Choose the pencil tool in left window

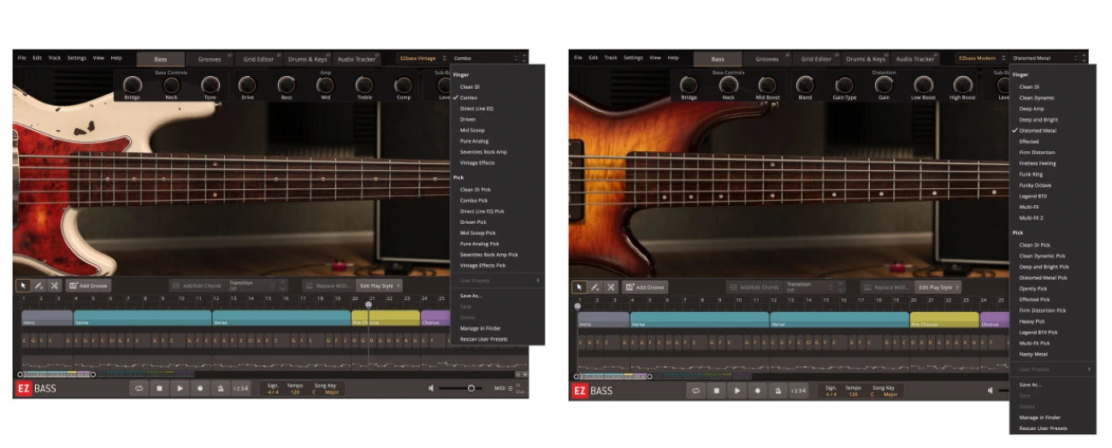[38, 286]
